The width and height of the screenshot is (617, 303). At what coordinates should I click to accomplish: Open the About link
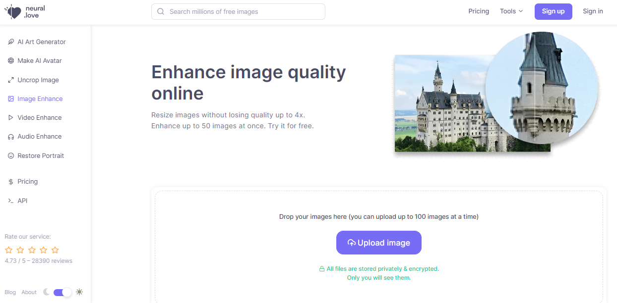[x=29, y=292]
